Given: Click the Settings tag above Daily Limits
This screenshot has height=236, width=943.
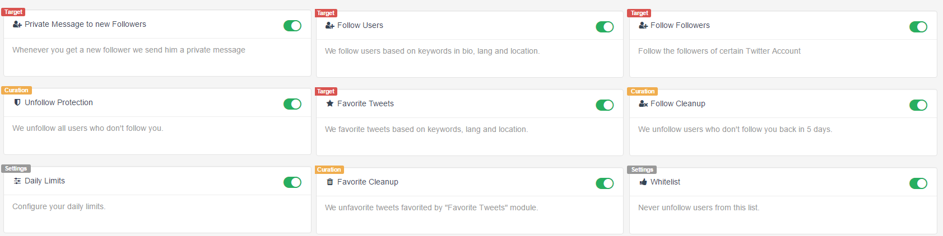Looking at the screenshot, I should coord(16,169).
